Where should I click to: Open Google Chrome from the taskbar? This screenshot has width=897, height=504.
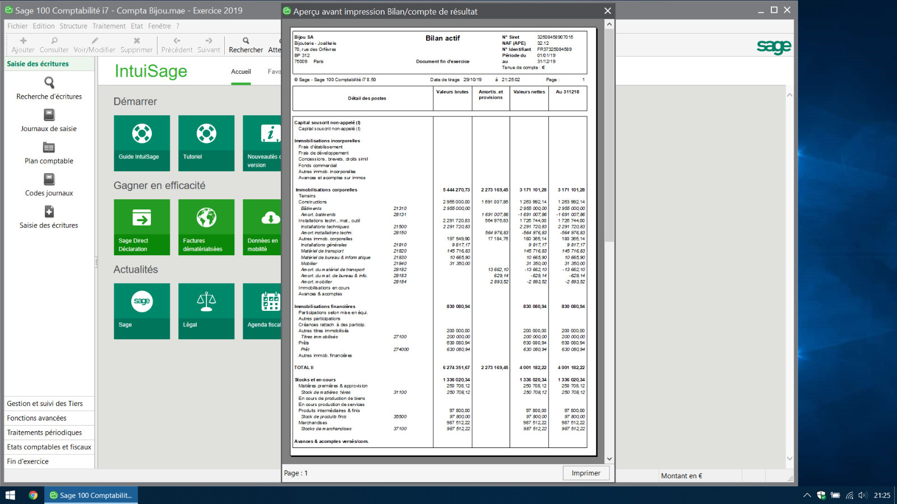point(33,495)
